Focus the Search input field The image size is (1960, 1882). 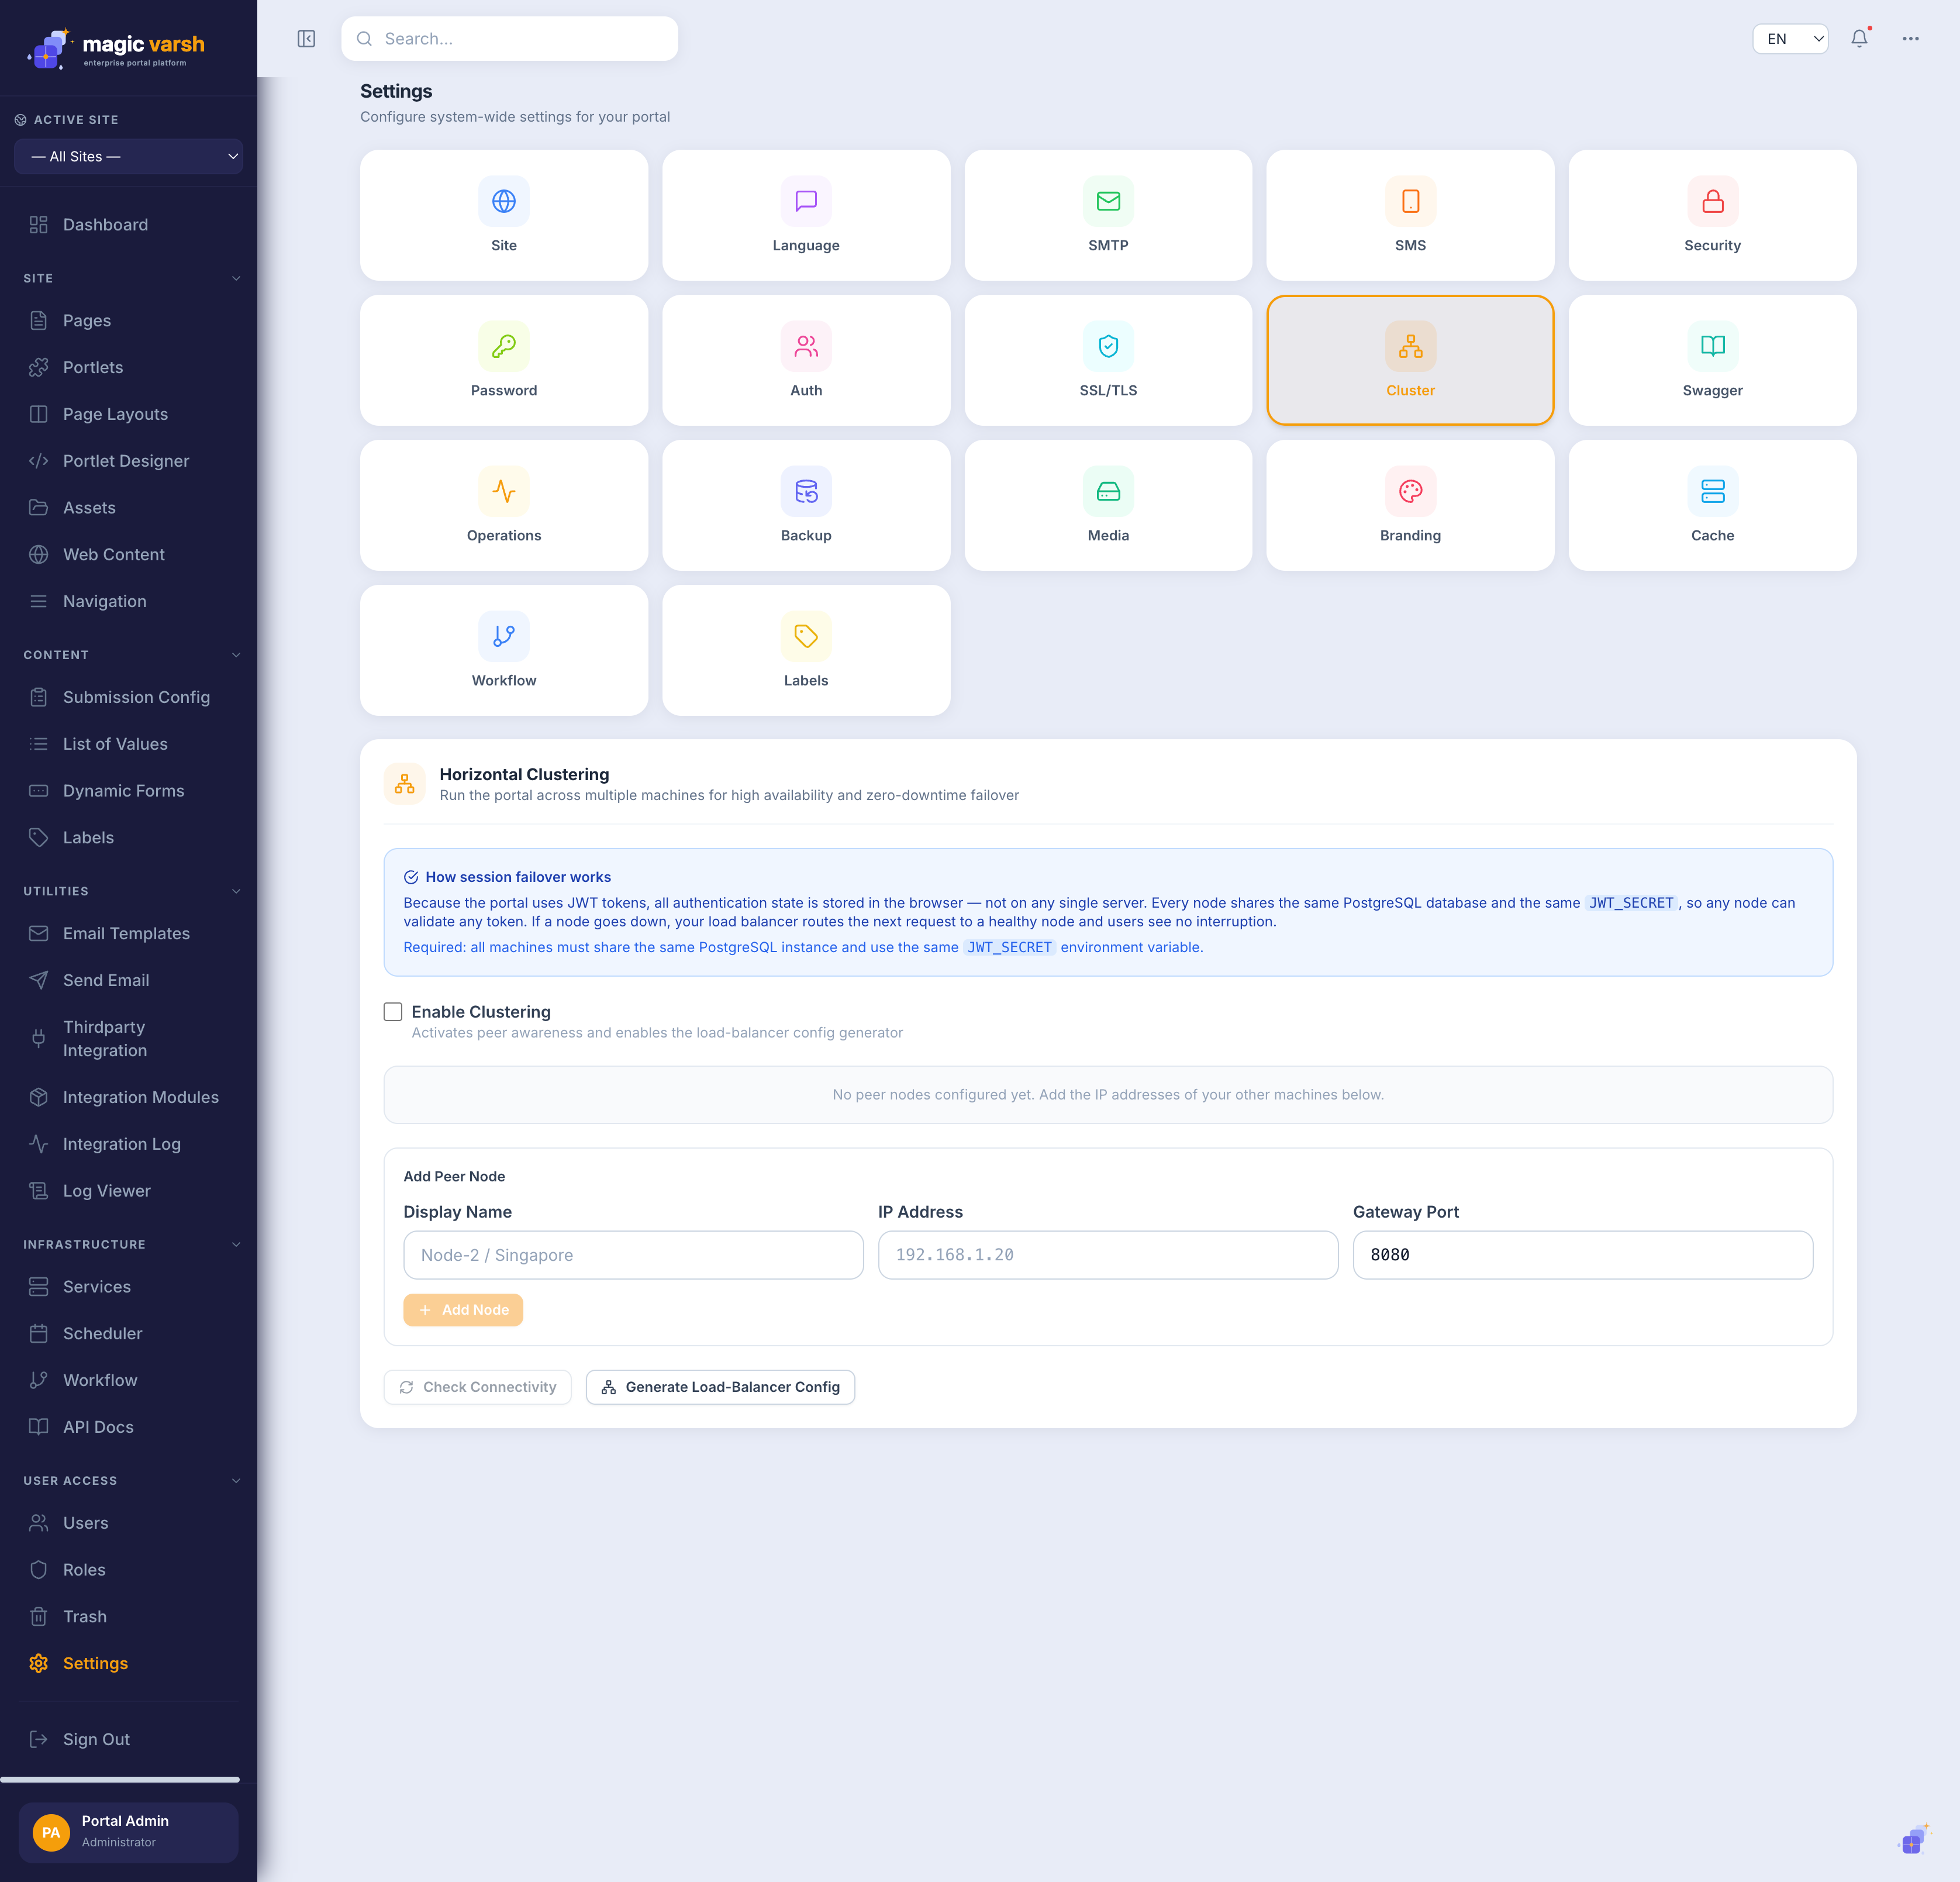tap(510, 39)
